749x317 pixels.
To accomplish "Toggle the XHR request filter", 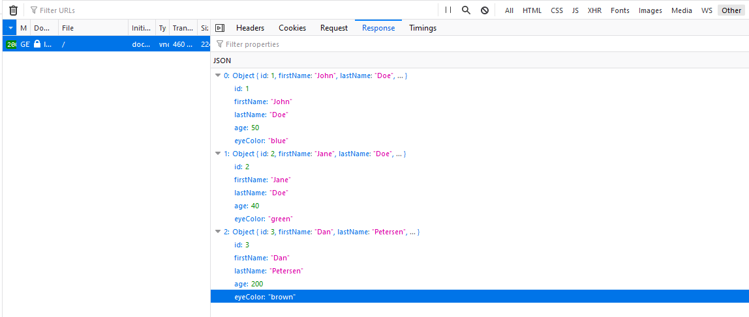I will [594, 10].
